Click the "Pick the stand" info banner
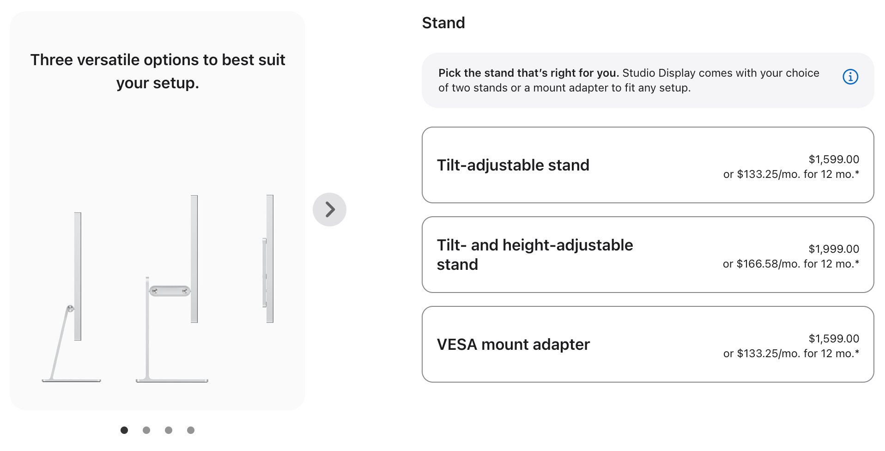885x451 pixels. click(628, 80)
